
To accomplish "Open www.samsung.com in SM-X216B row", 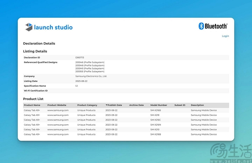I will 58,110.
